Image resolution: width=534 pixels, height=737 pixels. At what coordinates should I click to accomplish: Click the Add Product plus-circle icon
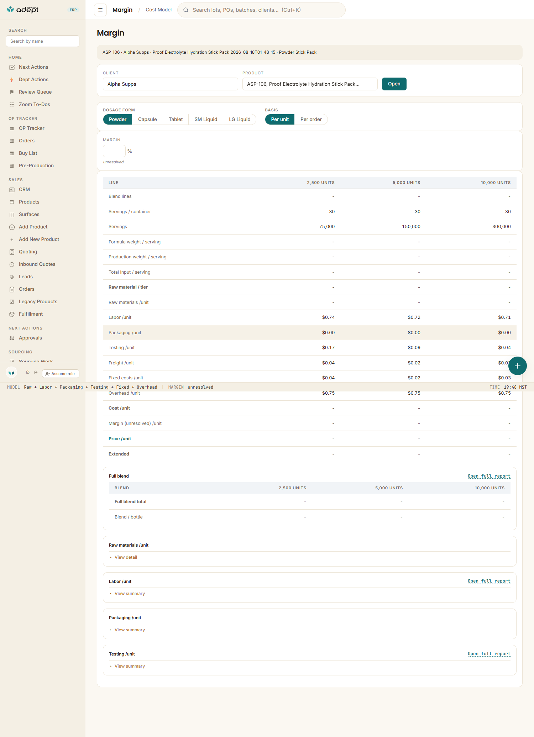click(x=12, y=227)
